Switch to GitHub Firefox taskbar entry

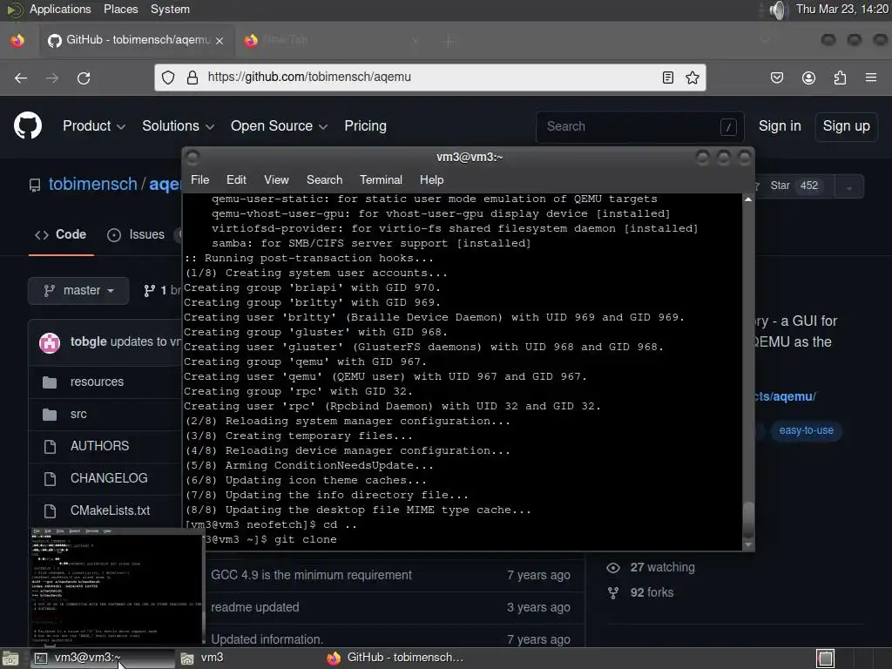pyautogui.click(x=396, y=659)
